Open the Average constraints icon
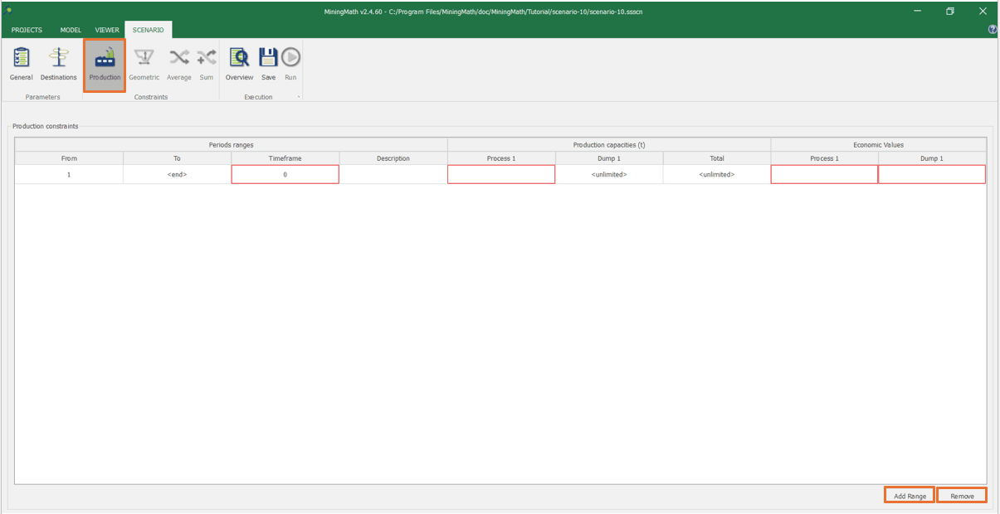 178,64
